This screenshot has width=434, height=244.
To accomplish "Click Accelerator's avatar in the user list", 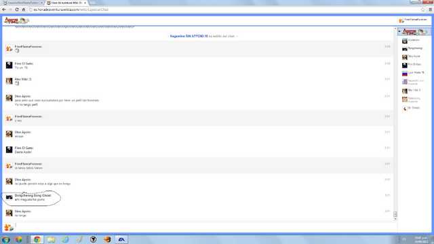I will 405,41.
